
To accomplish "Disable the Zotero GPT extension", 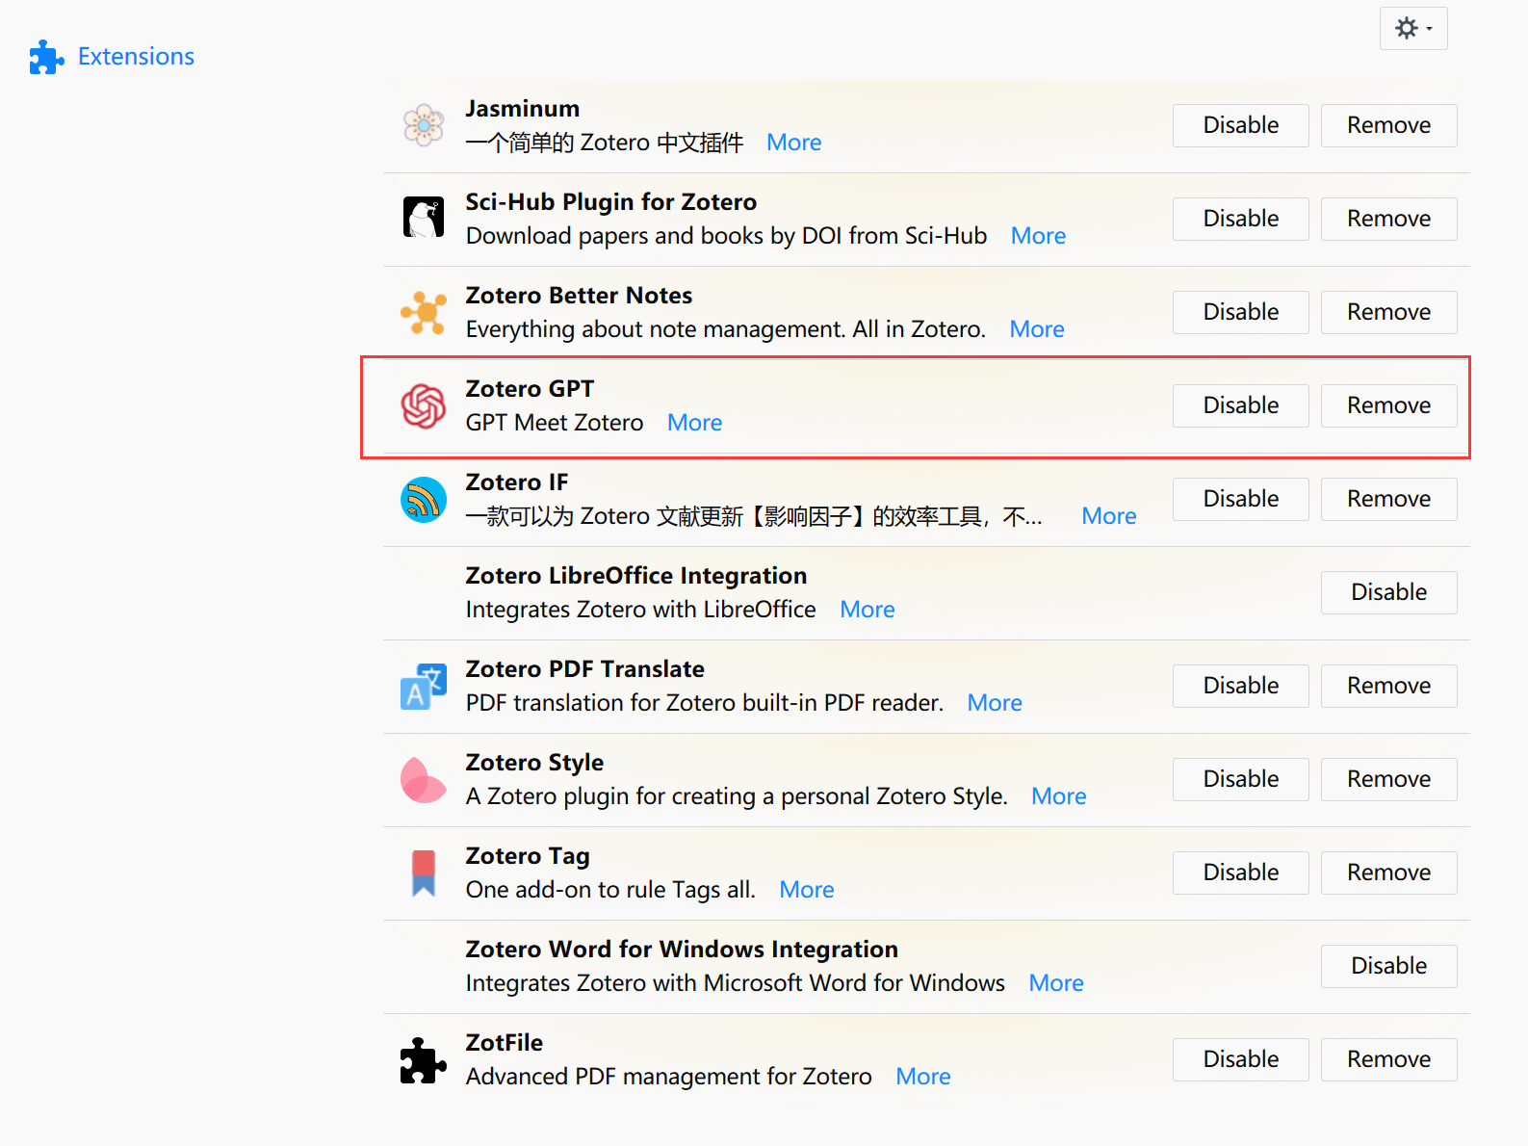I will point(1240,405).
